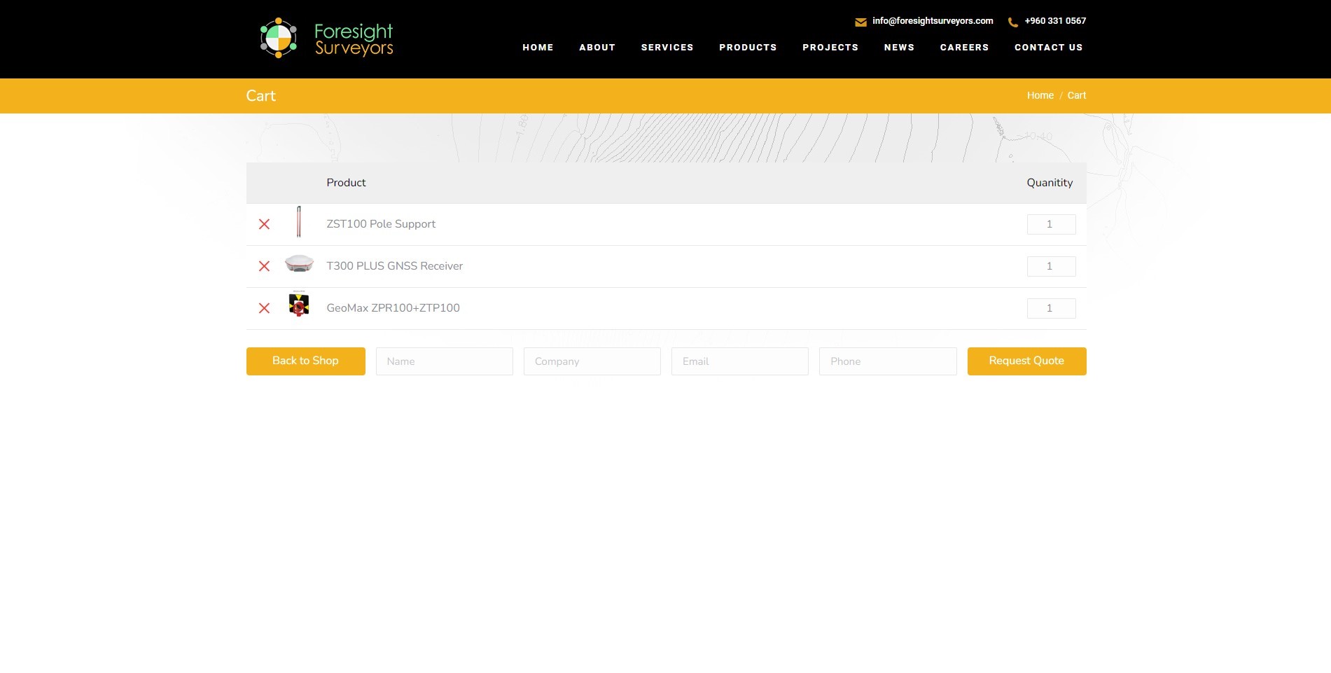Click the Home breadcrumb link
This screenshot has height=673, width=1331.
(x=1040, y=95)
